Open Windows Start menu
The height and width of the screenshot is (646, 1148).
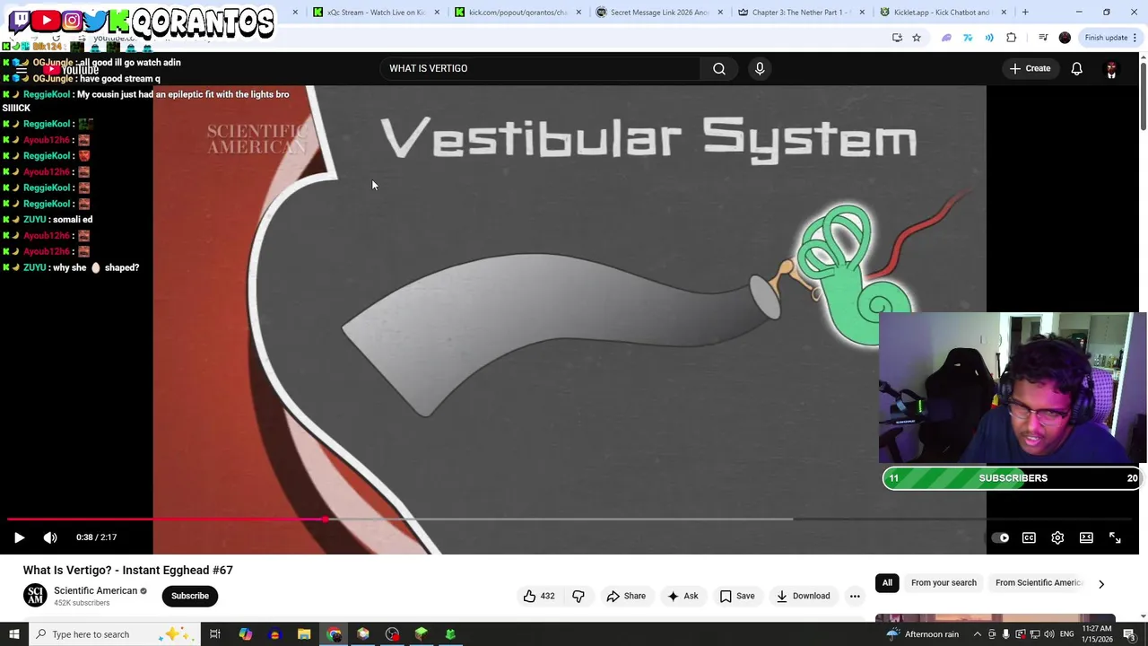click(14, 634)
